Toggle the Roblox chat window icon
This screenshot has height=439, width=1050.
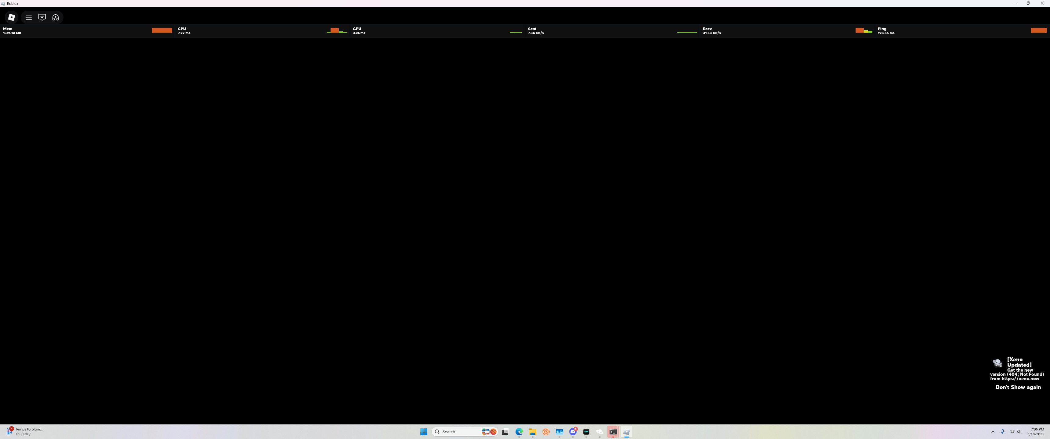click(x=42, y=17)
